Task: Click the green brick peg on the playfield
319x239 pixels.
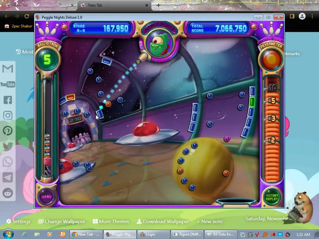Action: pyautogui.click(x=252, y=101)
